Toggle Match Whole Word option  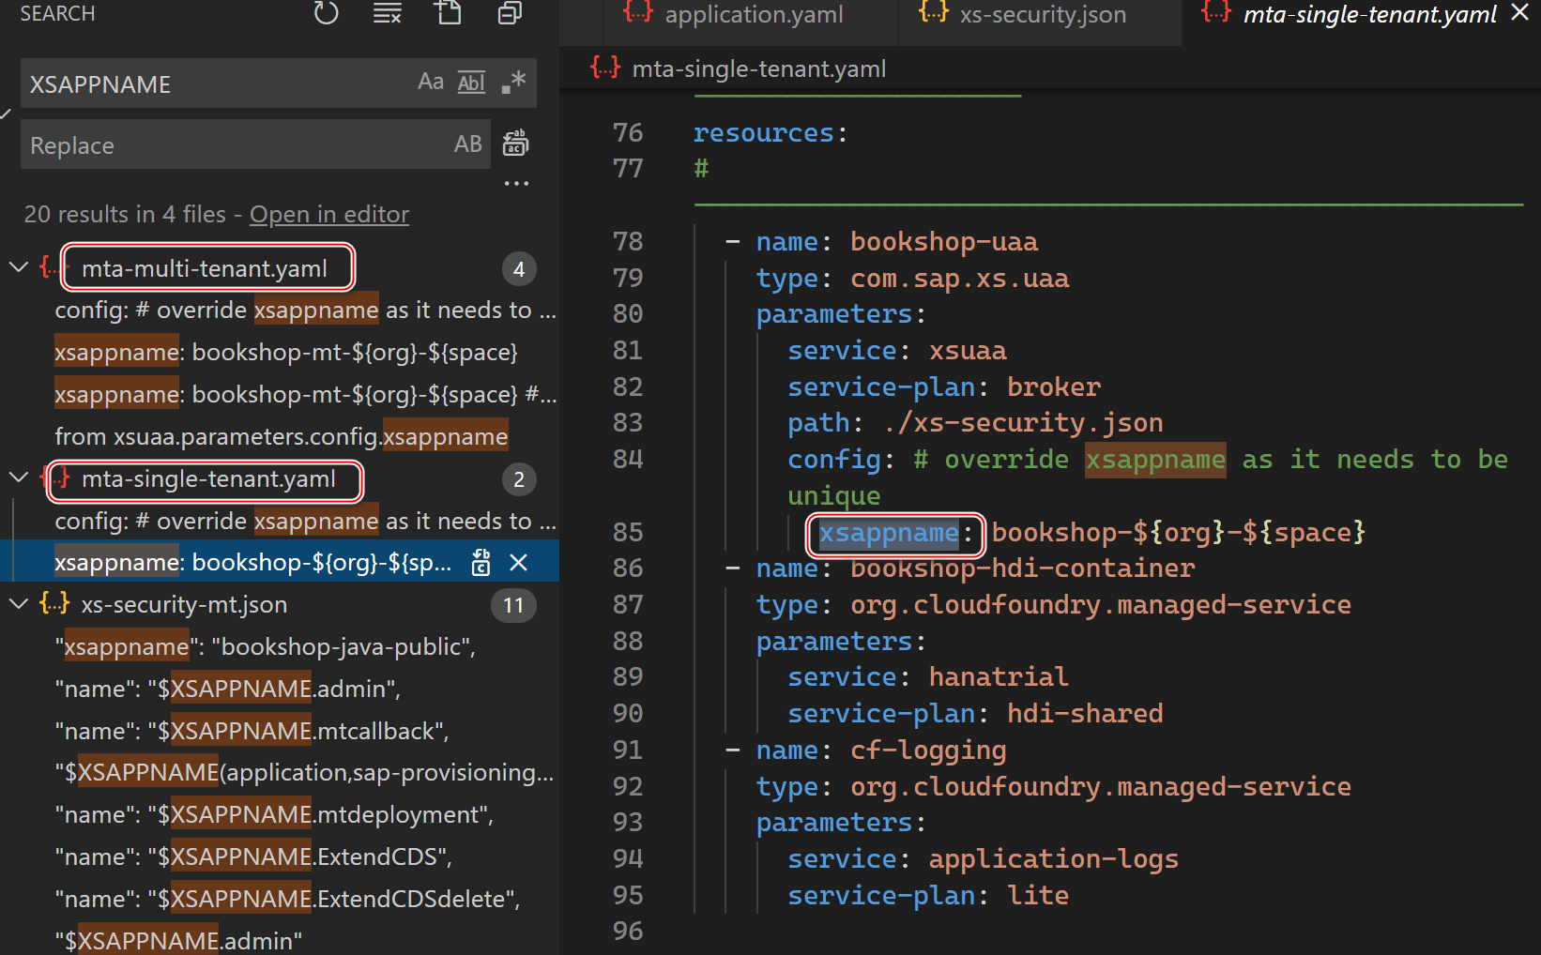point(471,83)
